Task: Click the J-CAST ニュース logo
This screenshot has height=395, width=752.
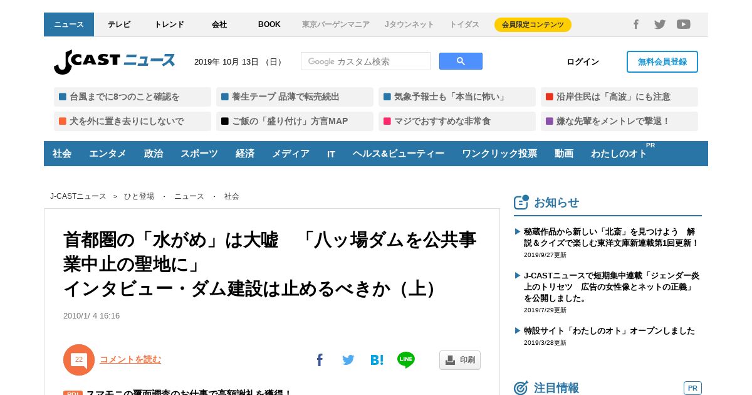Action: (x=115, y=61)
